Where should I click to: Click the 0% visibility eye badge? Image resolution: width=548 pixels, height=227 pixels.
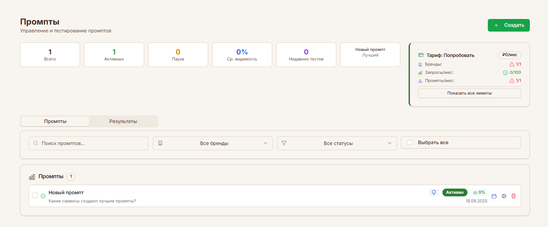479,192
